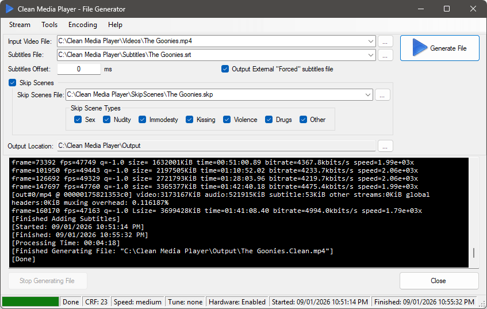This screenshot has height=309, width=487.
Task: Click the Input Video File path text
Action: (x=125, y=41)
